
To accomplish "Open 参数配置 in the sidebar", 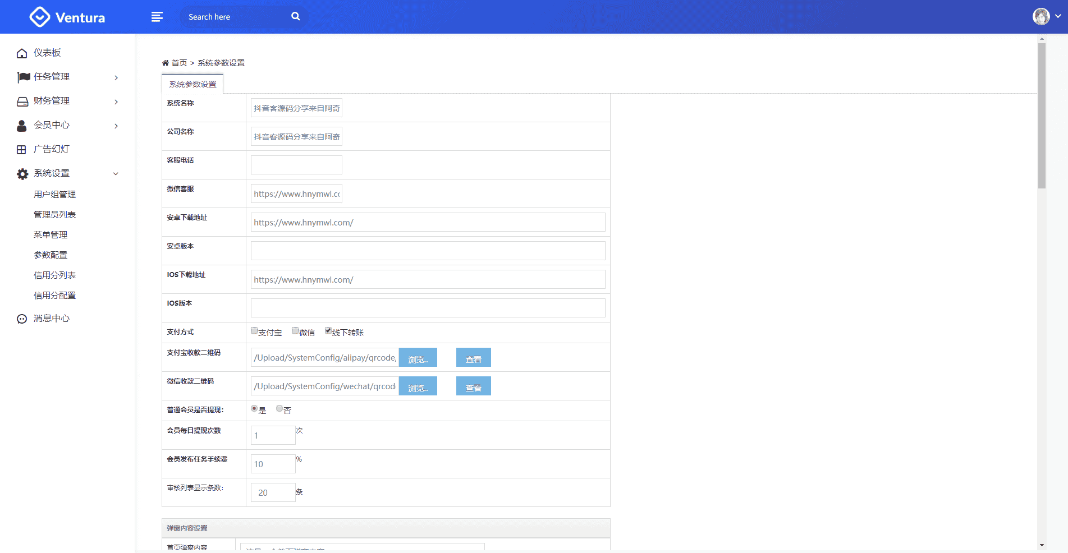I will click(51, 255).
